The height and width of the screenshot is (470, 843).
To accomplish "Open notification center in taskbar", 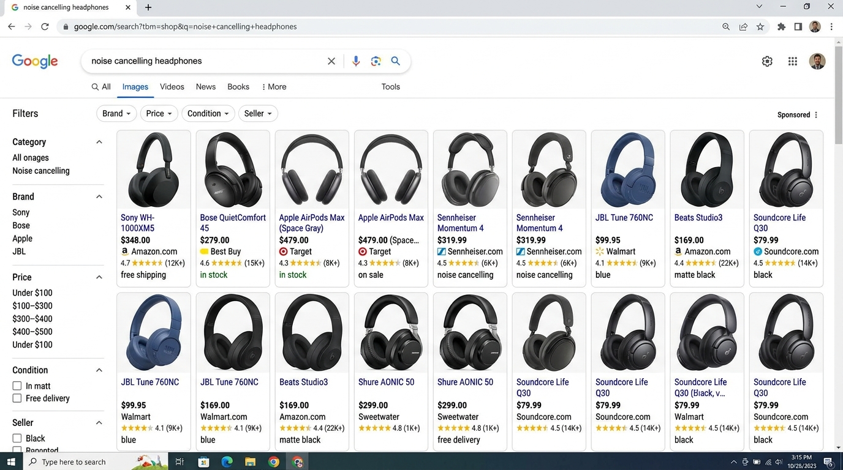I will coord(828,461).
